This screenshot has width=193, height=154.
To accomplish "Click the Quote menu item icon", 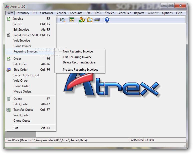I will click(9, 99).
